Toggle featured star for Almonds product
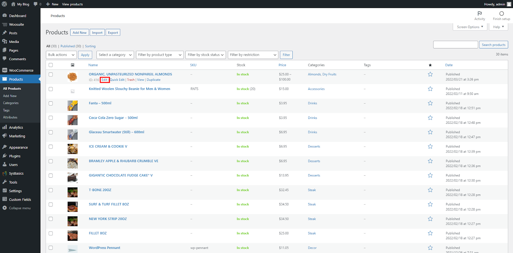 (430, 74)
